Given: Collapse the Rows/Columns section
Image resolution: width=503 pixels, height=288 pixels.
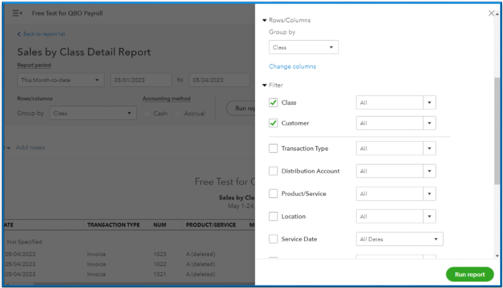Looking at the screenshot, I should [x=264, y=20].
